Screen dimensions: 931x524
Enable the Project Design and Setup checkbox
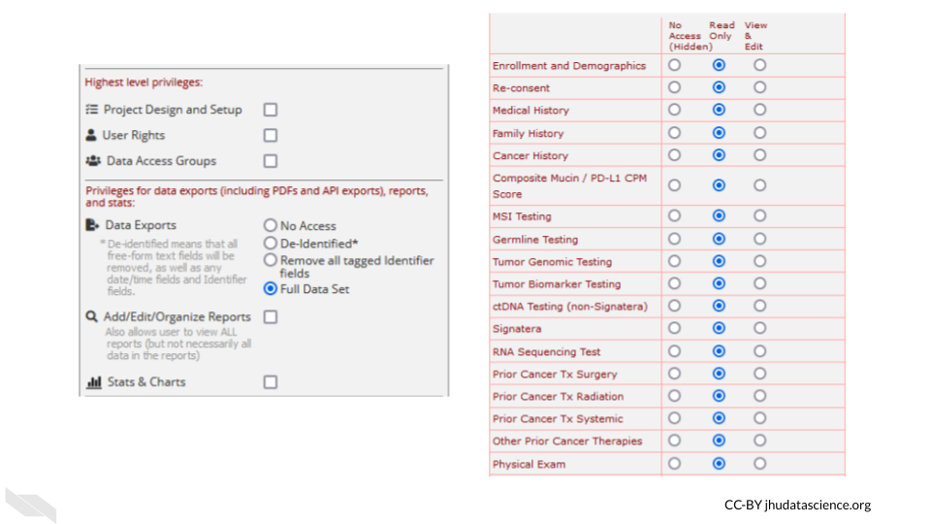pyautogui.click(x=271, y=110)
